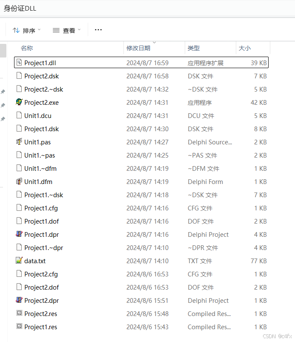Click the sort arrow above 修改日期
Image resolution: width=295 pixels, height=342 pixels.
pyautogui.click(x=155, y=43)
